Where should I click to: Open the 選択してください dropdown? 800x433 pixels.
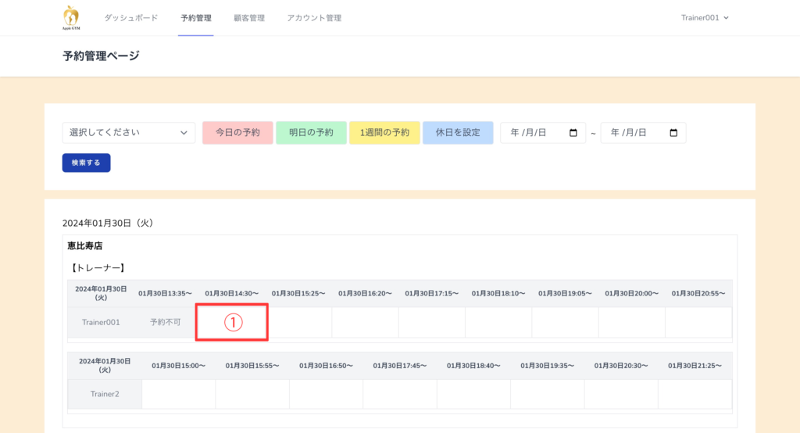click(x=129, y=133)
